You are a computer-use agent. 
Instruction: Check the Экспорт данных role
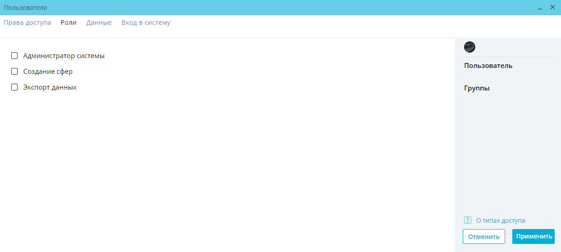click(x=14, y=87)
